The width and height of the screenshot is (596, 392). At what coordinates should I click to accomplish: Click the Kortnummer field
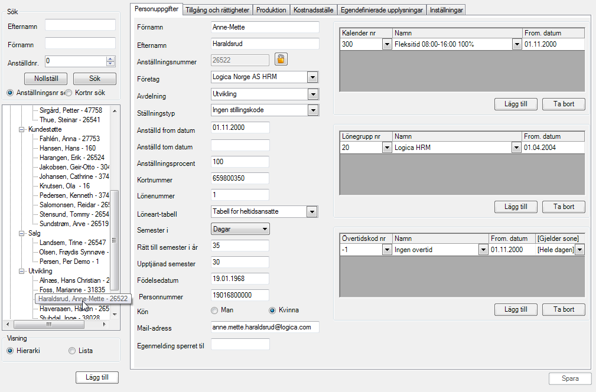pos(240,178)
